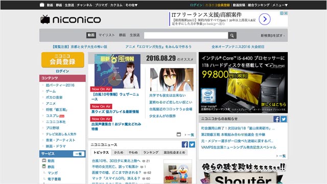327x184 pixels.
Task: Open 台風10号、30日夕に東北上陸へ headline
Action: [116, 161]
